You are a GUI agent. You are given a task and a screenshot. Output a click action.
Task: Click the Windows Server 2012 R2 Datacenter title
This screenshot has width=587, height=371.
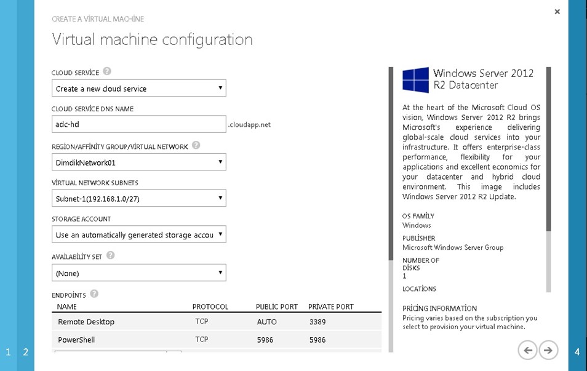(x=483, y=79)
